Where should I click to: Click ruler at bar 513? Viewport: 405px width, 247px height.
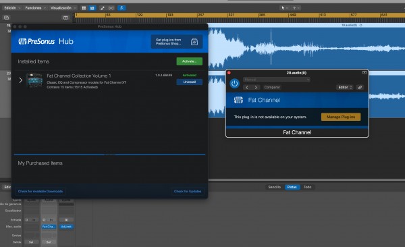click(x=323, y=15)
